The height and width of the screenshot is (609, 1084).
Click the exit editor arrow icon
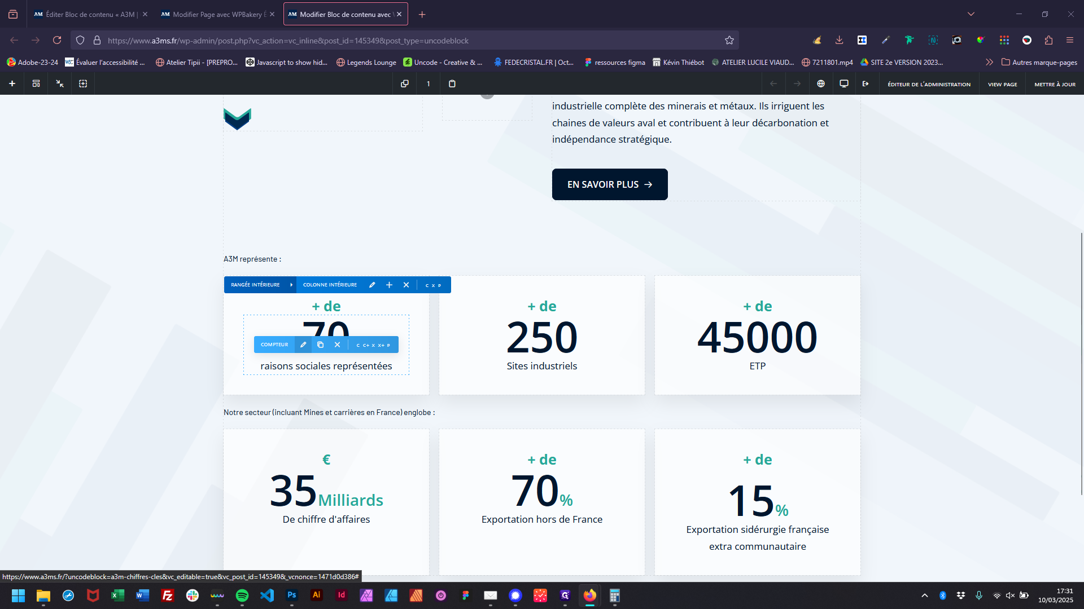tap(866, 83)
